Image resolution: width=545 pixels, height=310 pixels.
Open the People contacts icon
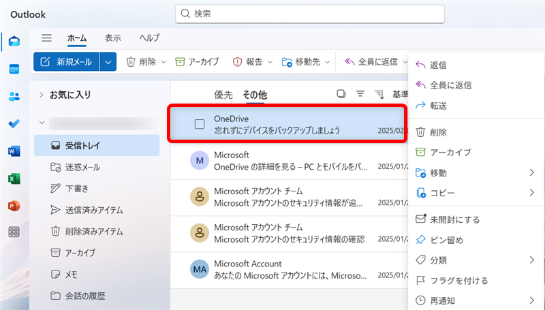point(14,96)
